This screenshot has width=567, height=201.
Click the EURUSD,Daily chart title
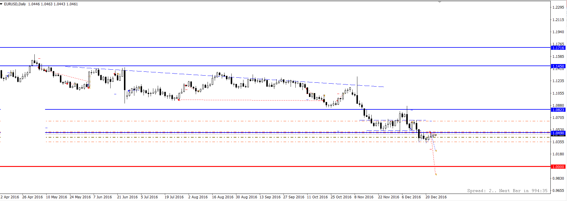click(x=15, y=4)
